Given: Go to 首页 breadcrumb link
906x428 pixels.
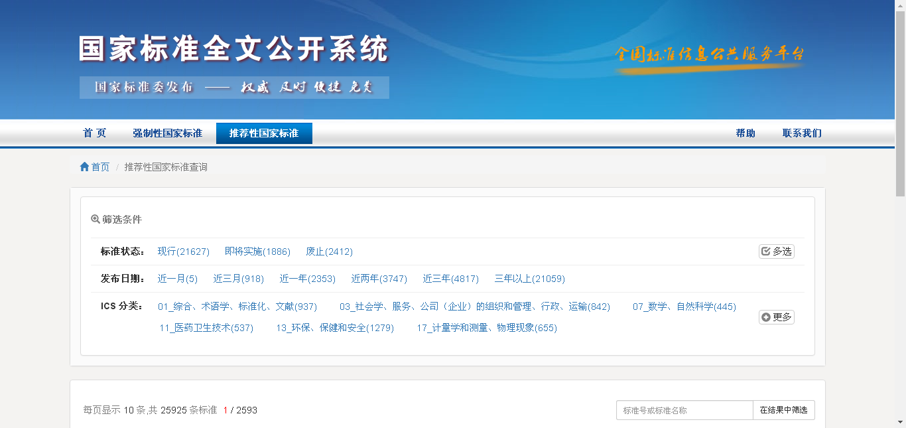Looking at the screenshot, I should point(100,167).
